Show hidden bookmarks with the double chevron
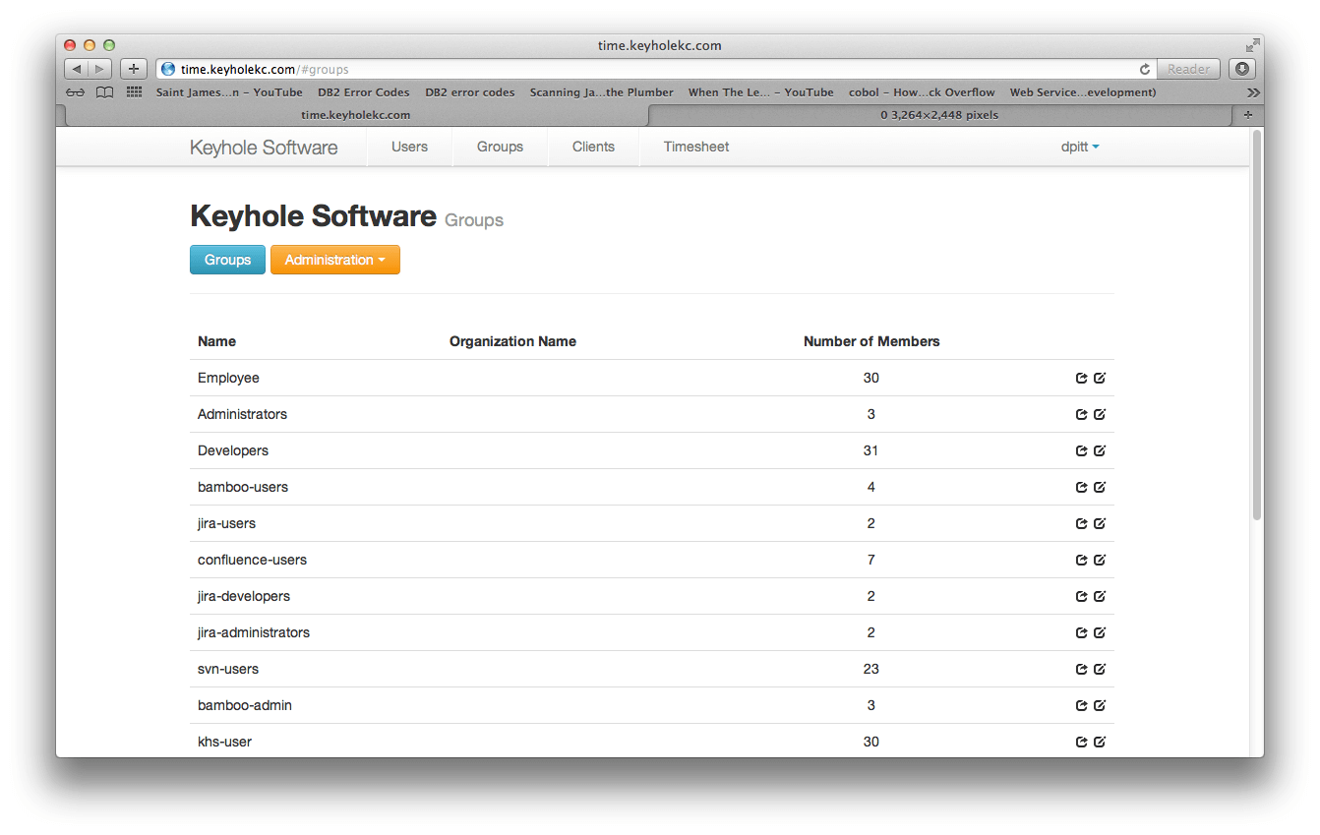 (1252, 92)
